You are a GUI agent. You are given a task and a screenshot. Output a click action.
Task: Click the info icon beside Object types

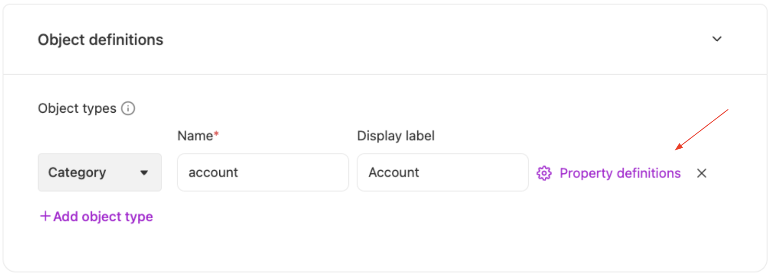click(128, 109)
